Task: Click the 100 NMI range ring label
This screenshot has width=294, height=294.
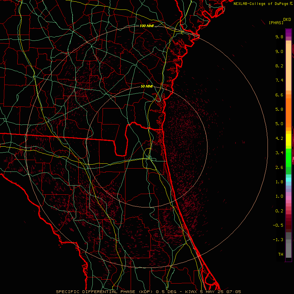Action: [147, 26]
